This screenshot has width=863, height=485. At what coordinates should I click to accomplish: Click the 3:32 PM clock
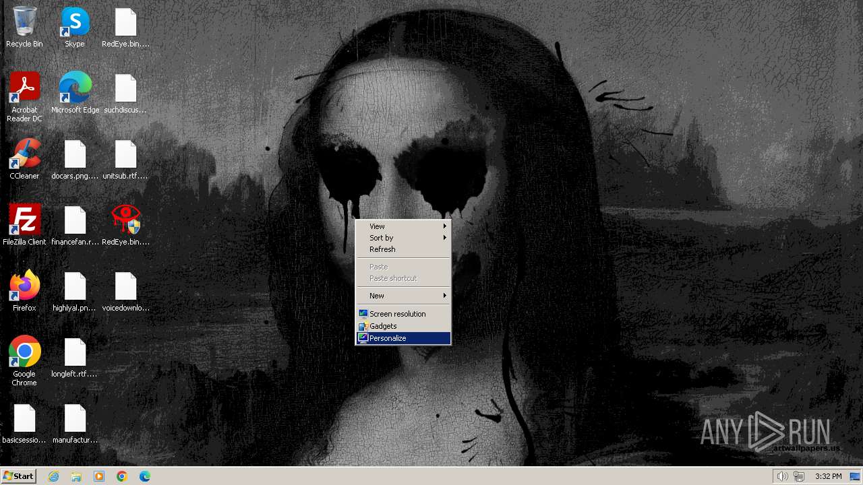(828, 476)
